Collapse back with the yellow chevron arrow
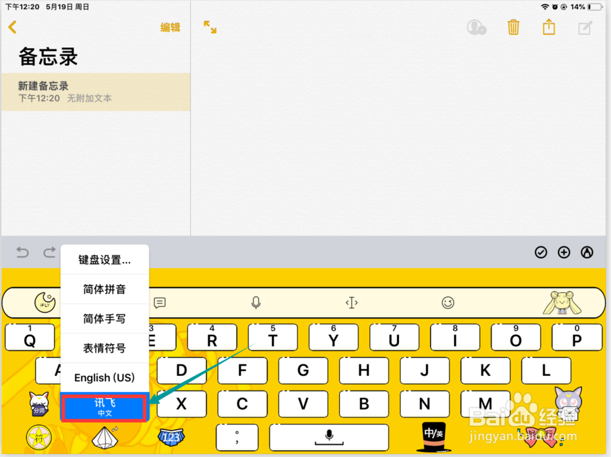The width and height of the screenshot is (611, 457). 13,27
